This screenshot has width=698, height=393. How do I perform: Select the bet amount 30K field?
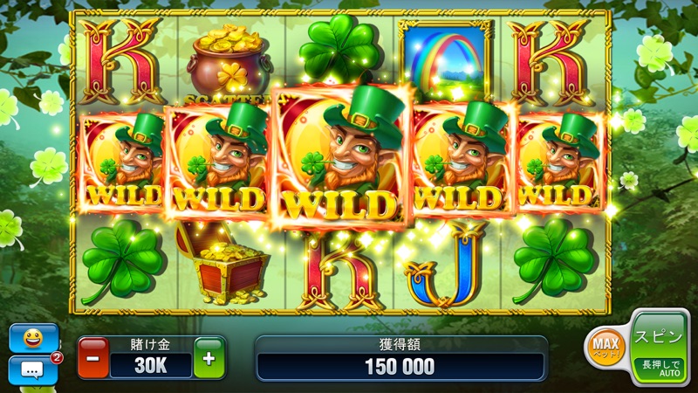pos(151,366)
